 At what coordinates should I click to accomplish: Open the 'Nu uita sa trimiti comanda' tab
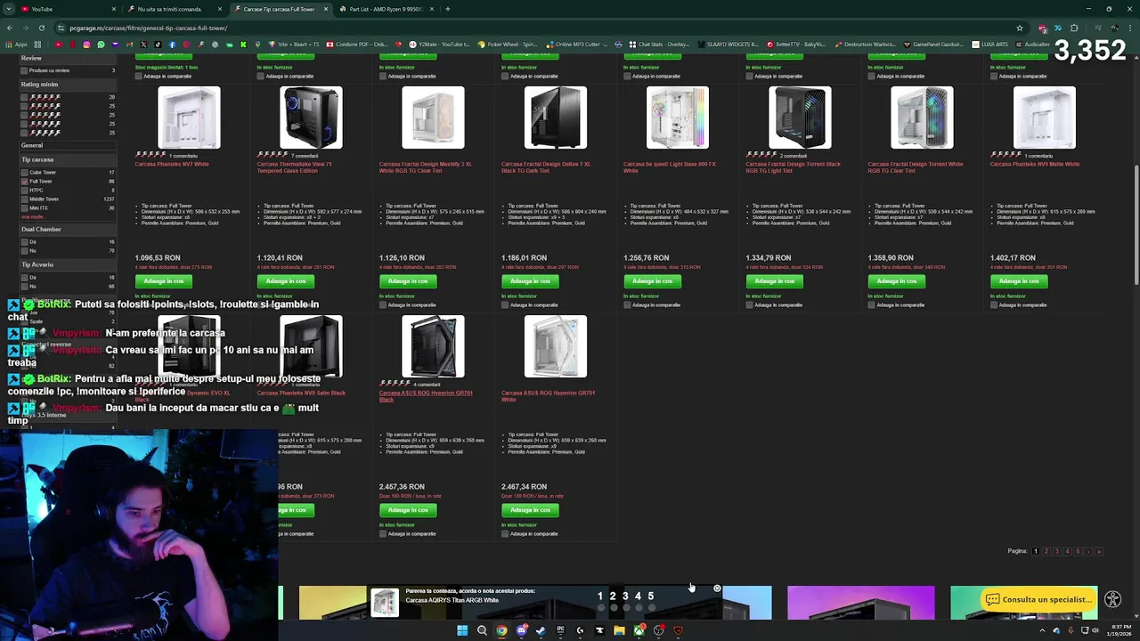(x=175, y=9)
